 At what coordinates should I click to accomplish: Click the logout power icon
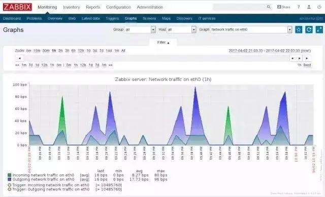[319, 7]
